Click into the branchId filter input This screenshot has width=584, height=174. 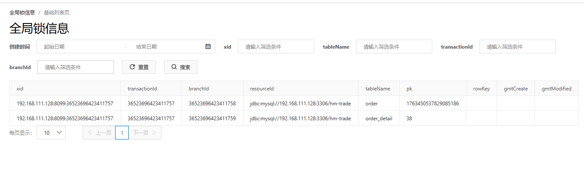(75, 67)
